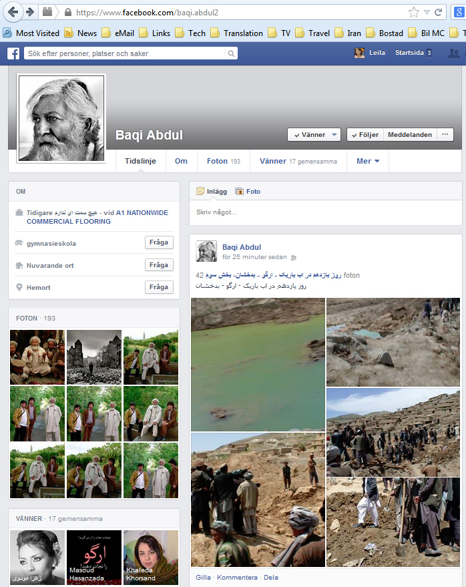Open the Foton 193 tab
The height and width of the screenshot is (587, 466).
(x=223, y=161)
